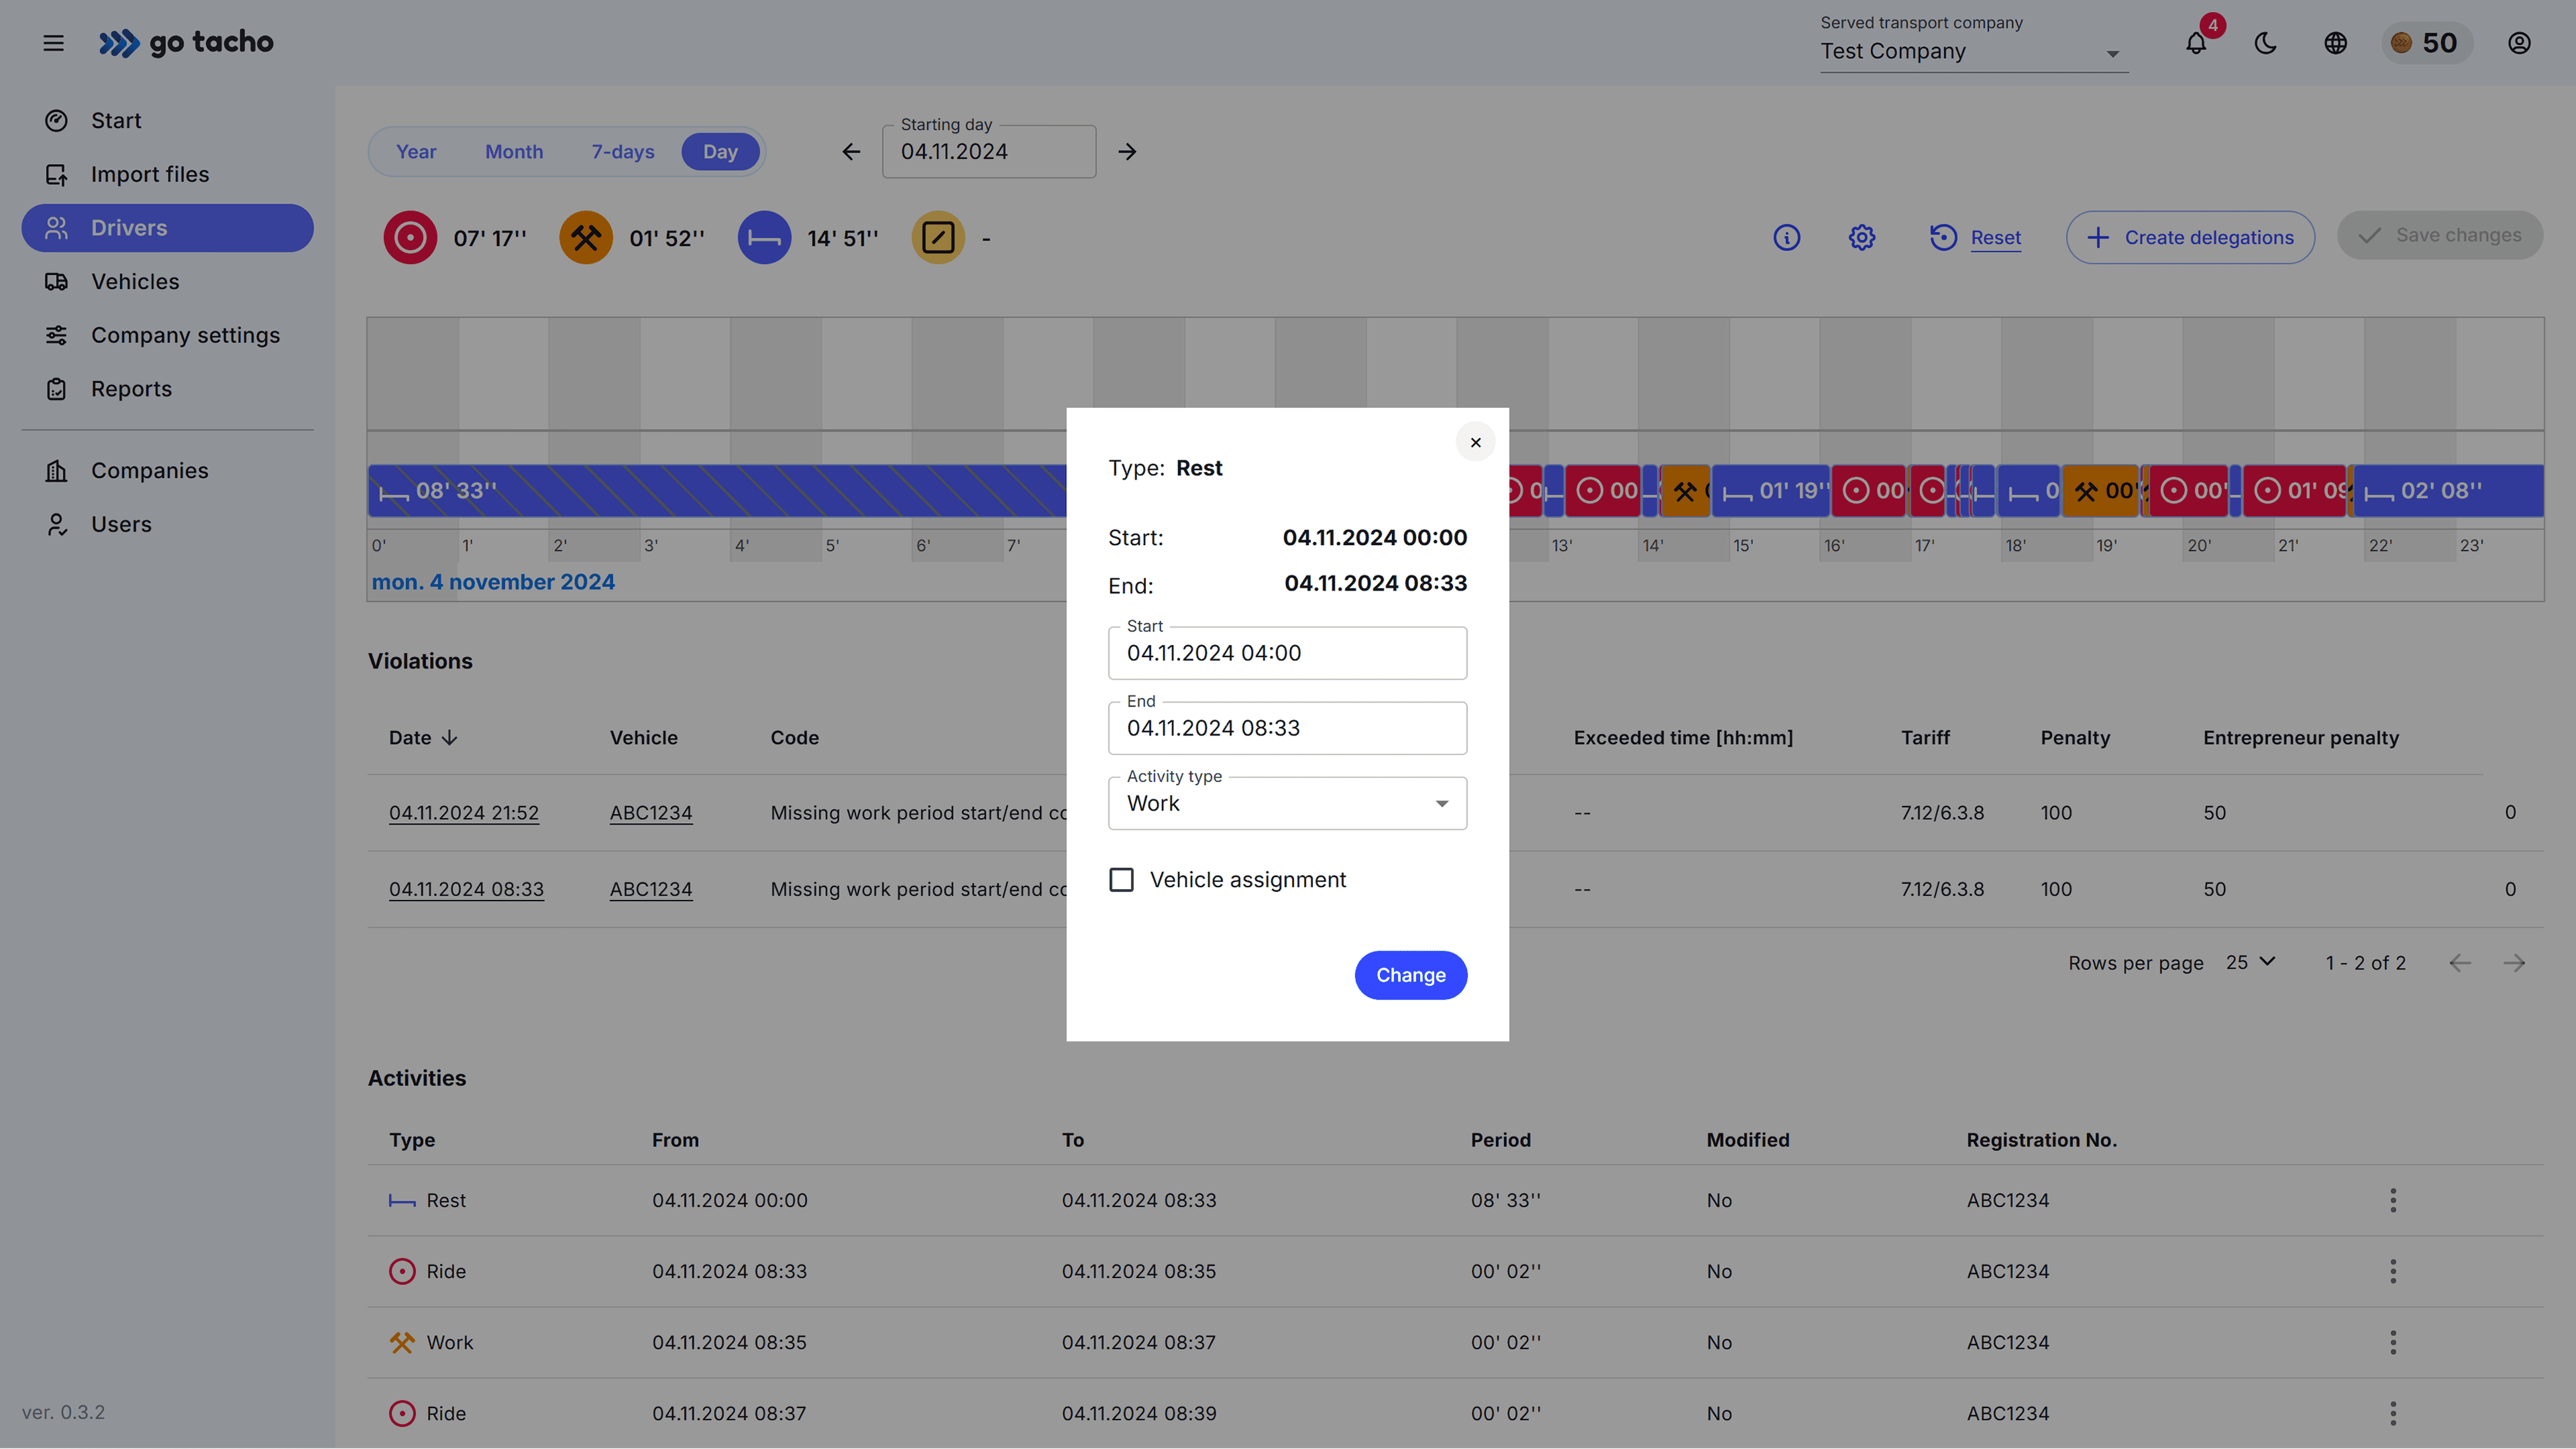Click the Change button
Viewport: 2576px width, 1449px height.
point(1410,974)
